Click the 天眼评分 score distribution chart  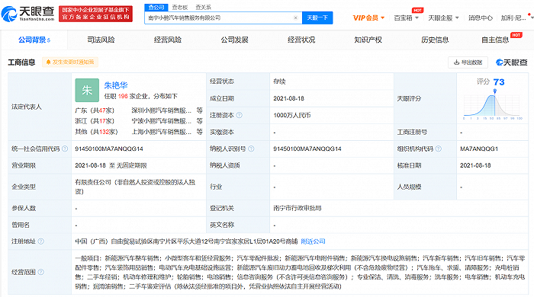(493, 104)
